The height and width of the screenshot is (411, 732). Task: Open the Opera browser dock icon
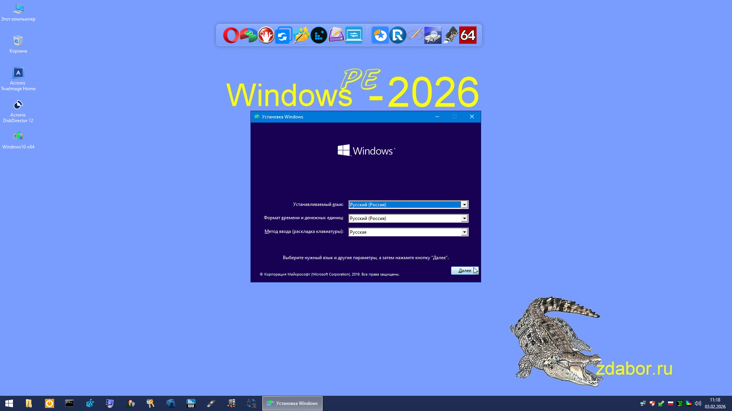click(x=231, y=35)
